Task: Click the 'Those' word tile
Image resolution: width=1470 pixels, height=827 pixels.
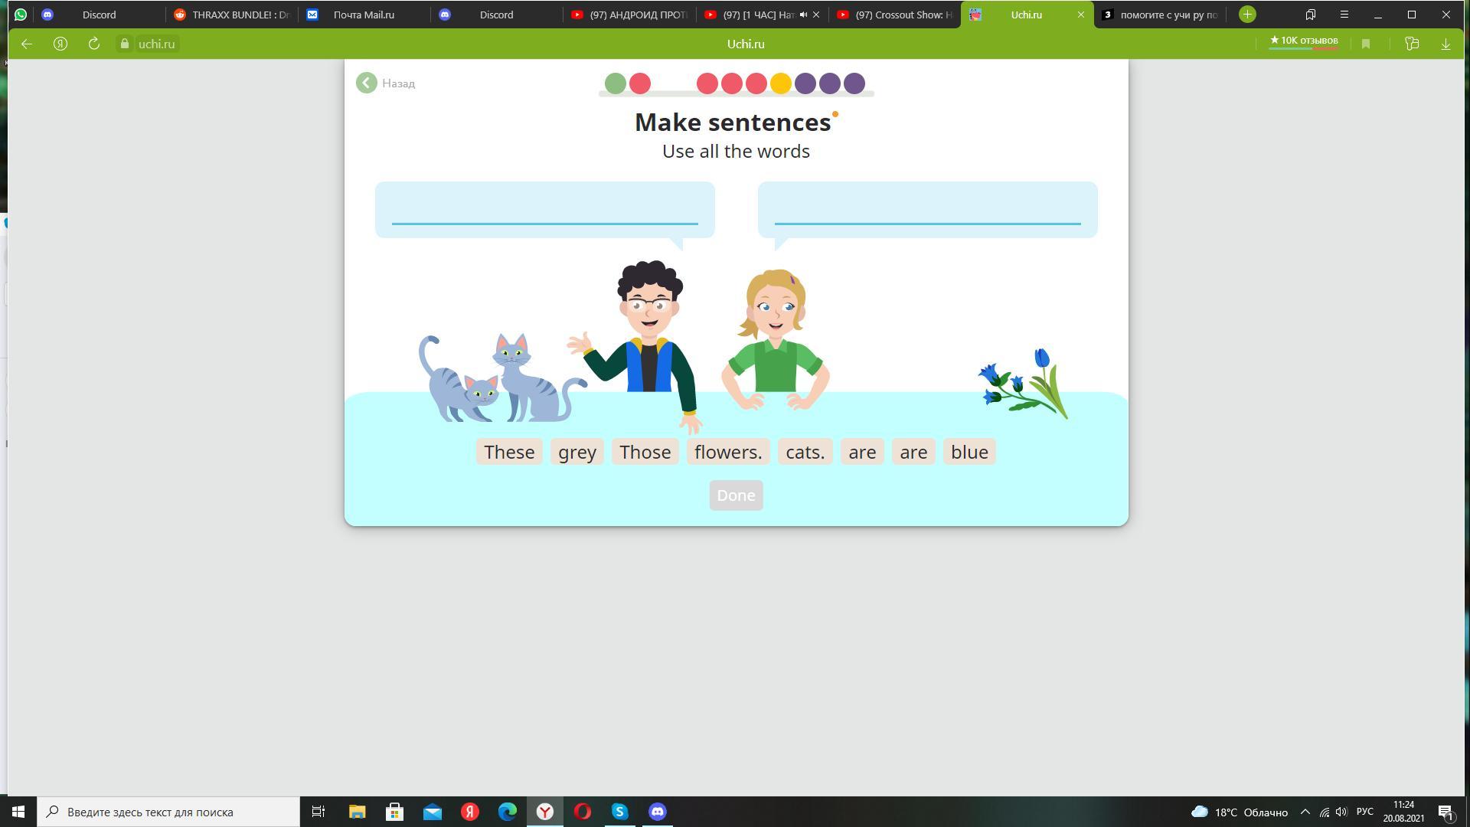Action: point(644,450)
